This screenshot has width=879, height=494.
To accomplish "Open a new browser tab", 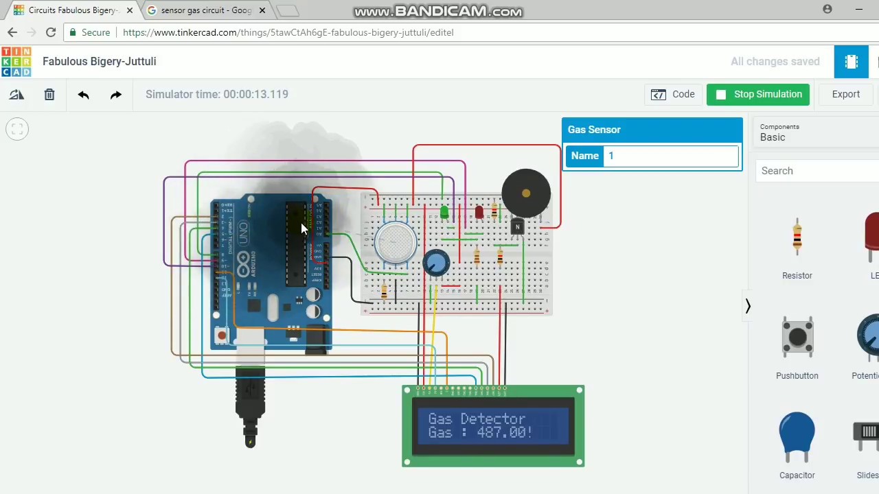I will 288,11.
